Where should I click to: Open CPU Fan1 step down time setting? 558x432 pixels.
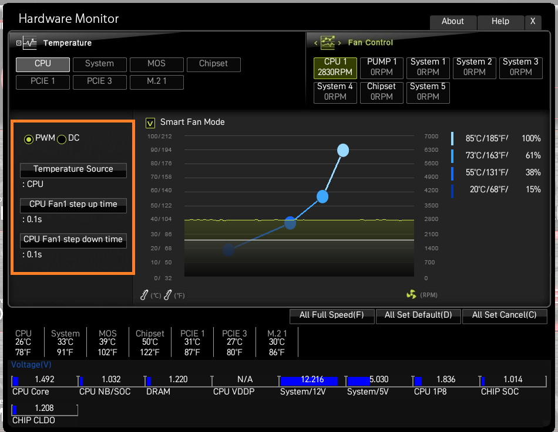point(73,240)
